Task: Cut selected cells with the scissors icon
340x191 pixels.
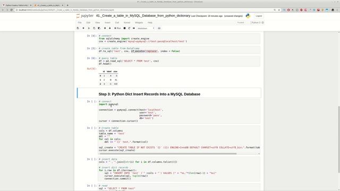Action: [x=89, y=28]
